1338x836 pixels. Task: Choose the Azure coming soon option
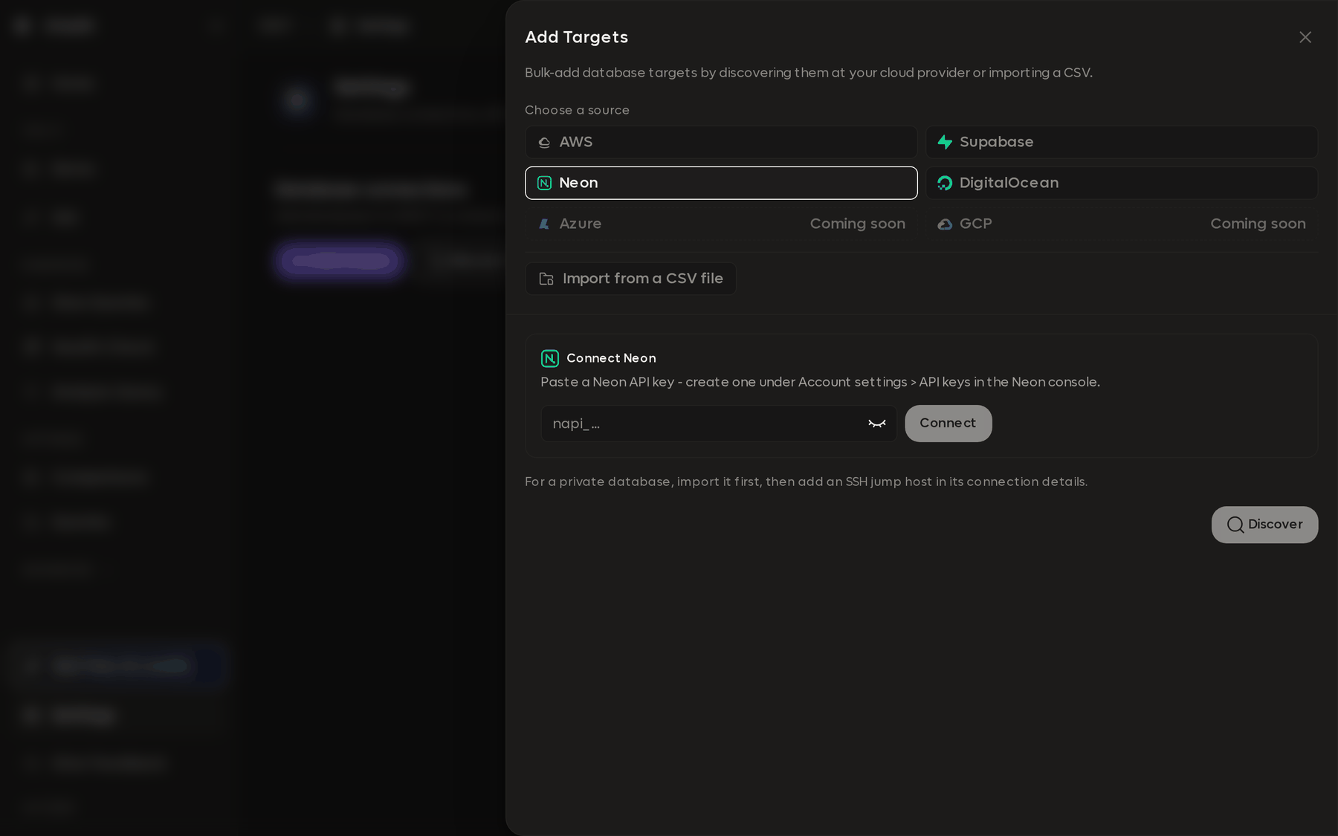(x=721, y=224)
